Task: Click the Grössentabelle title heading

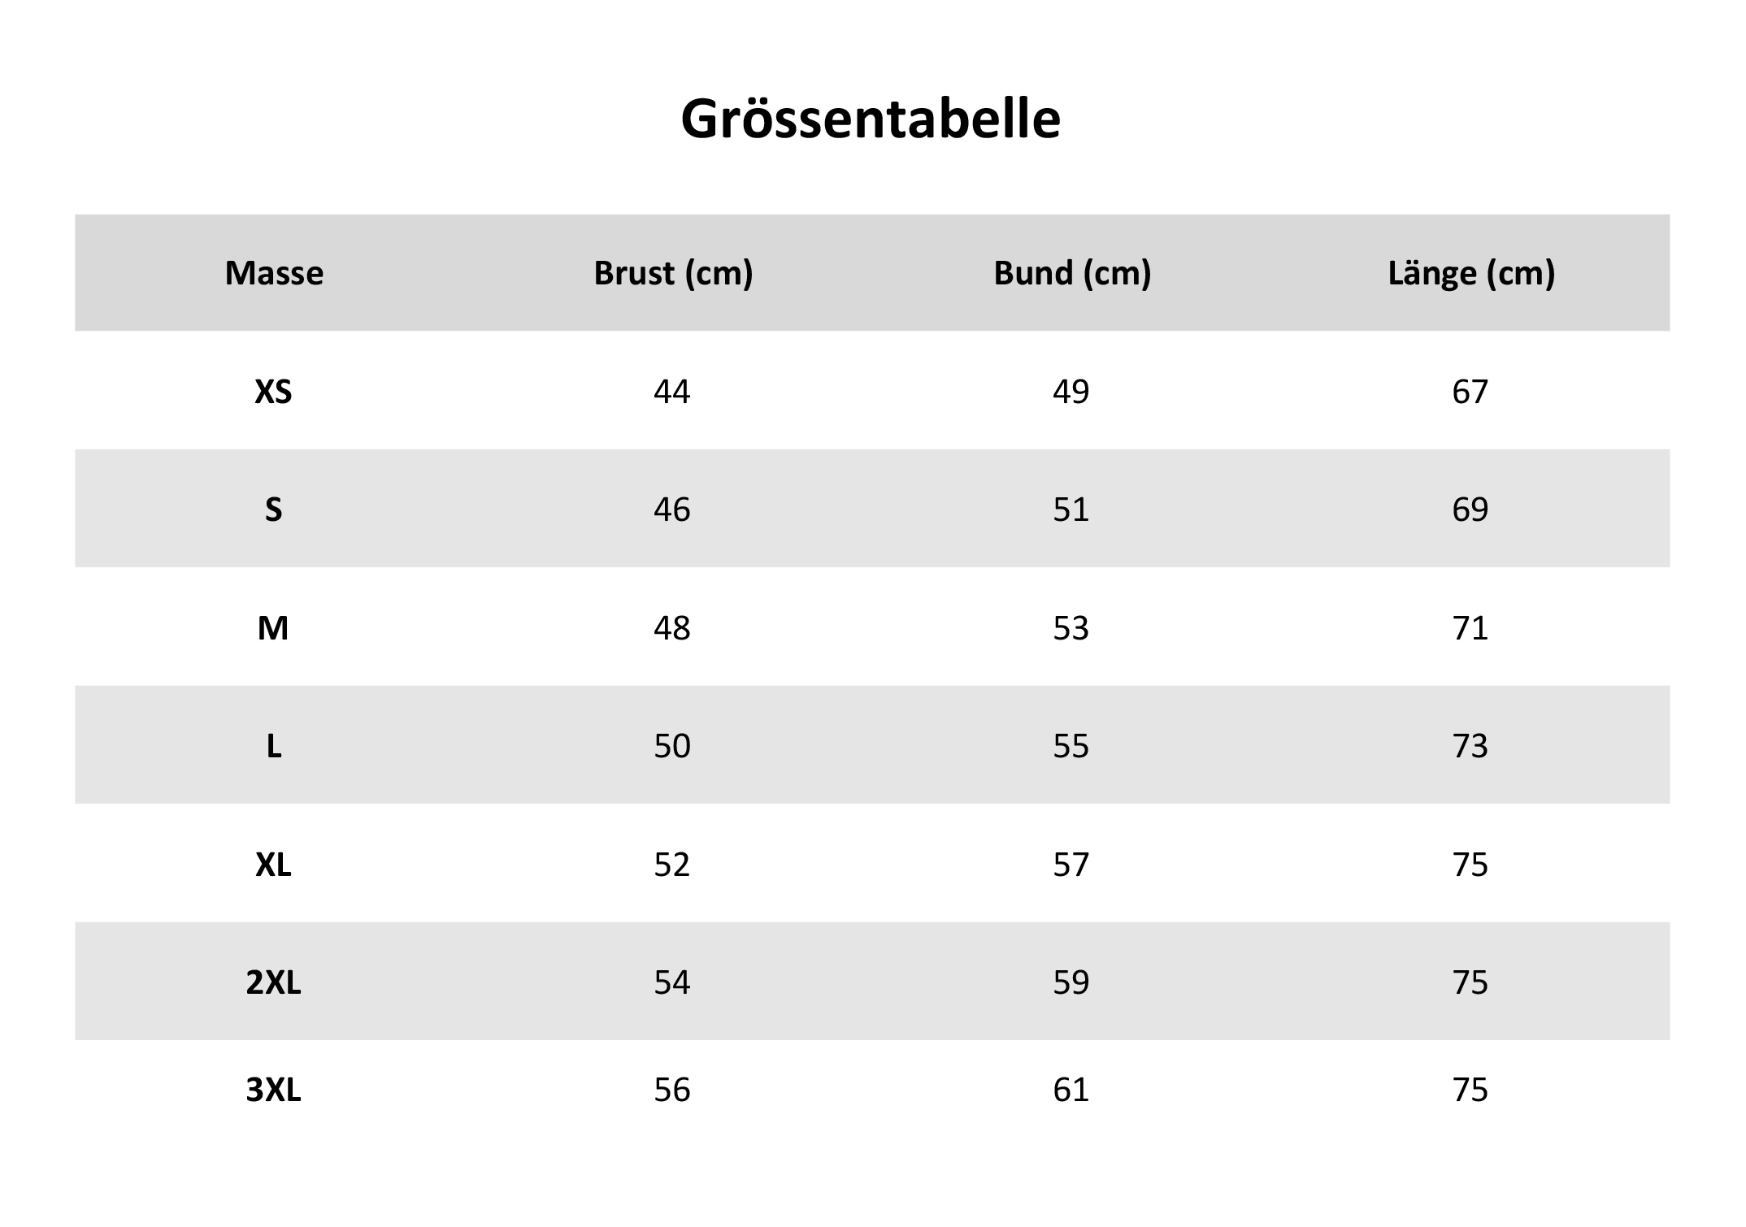Action: 871,119
